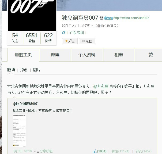Open the long-image post thumbnail

click(x=20, y=130)
